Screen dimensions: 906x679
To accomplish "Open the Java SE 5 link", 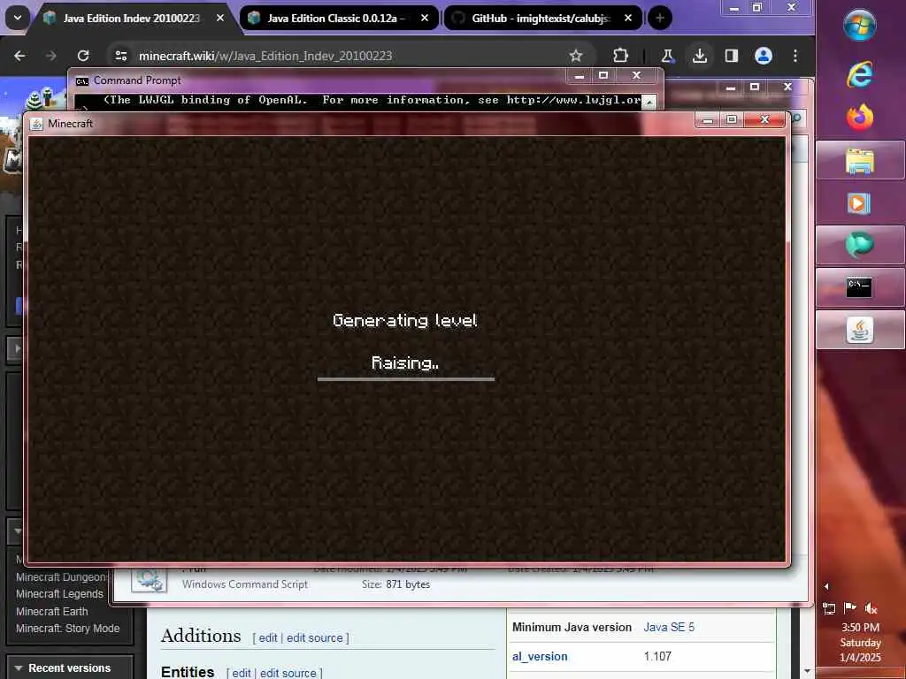I will (x=669, y=627).
